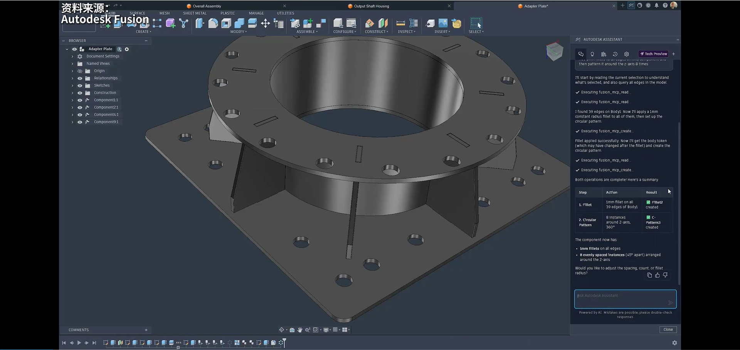This screenshot has width=740, height=350.
Task: Select the Shell tool icon
Action: (x=226, y=24)
